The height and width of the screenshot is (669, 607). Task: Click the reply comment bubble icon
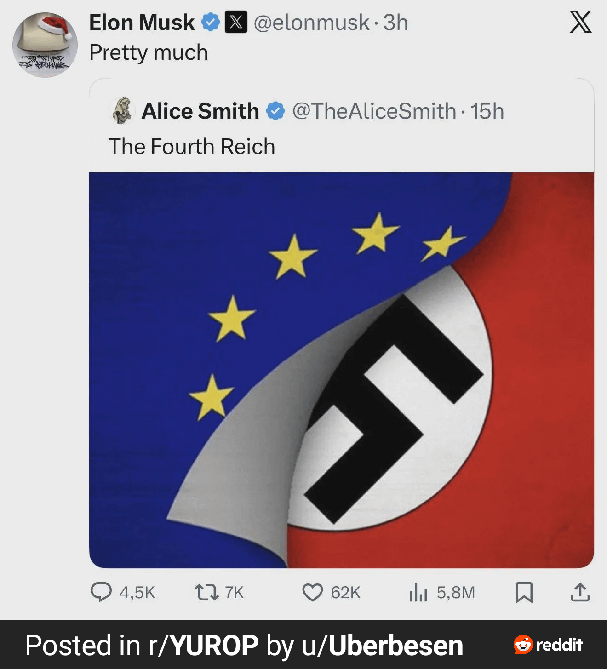pyautogui.click(x=101, y=592)
